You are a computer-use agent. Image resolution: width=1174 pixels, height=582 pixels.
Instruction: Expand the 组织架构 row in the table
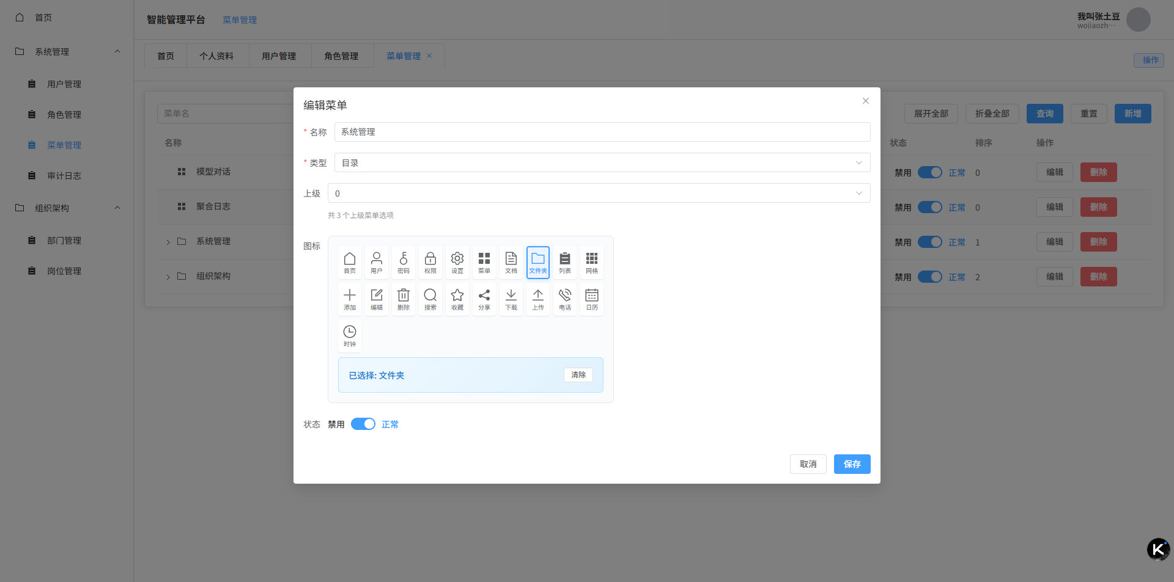(168, 277)
